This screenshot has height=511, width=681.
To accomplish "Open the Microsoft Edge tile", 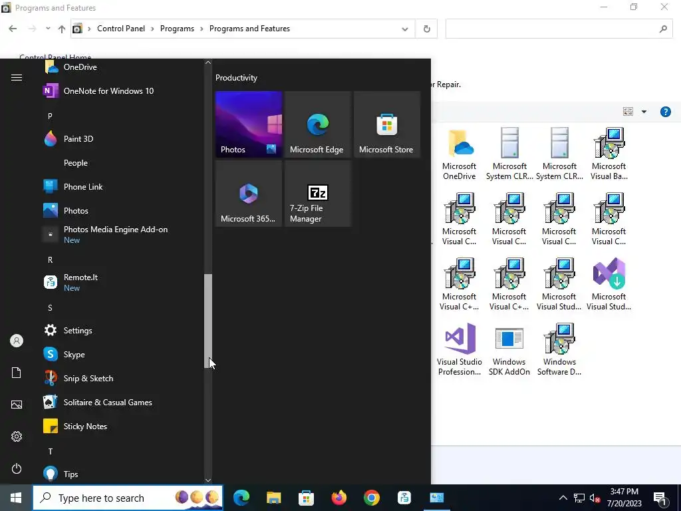I will 317,124.
